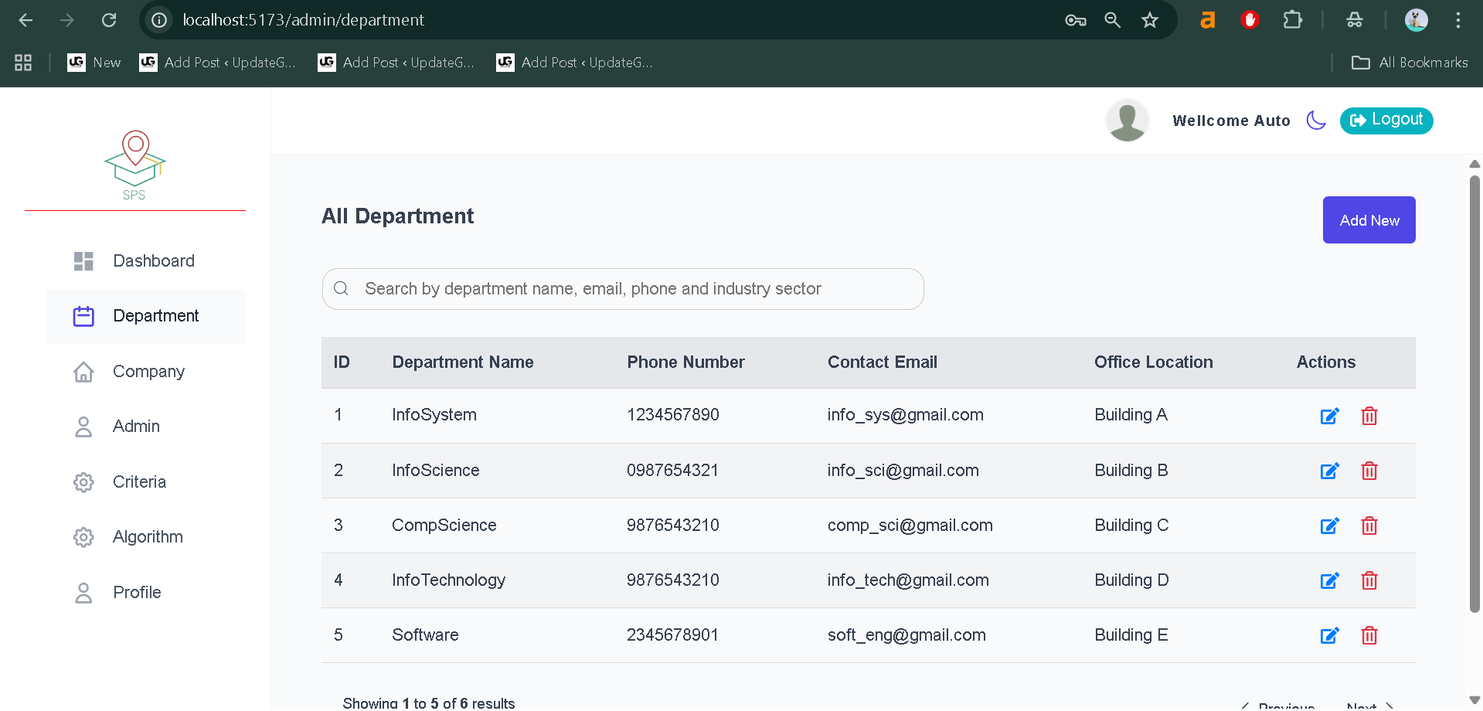Select the Dashboard icon in the sidebar

click(x=83, y=260)
